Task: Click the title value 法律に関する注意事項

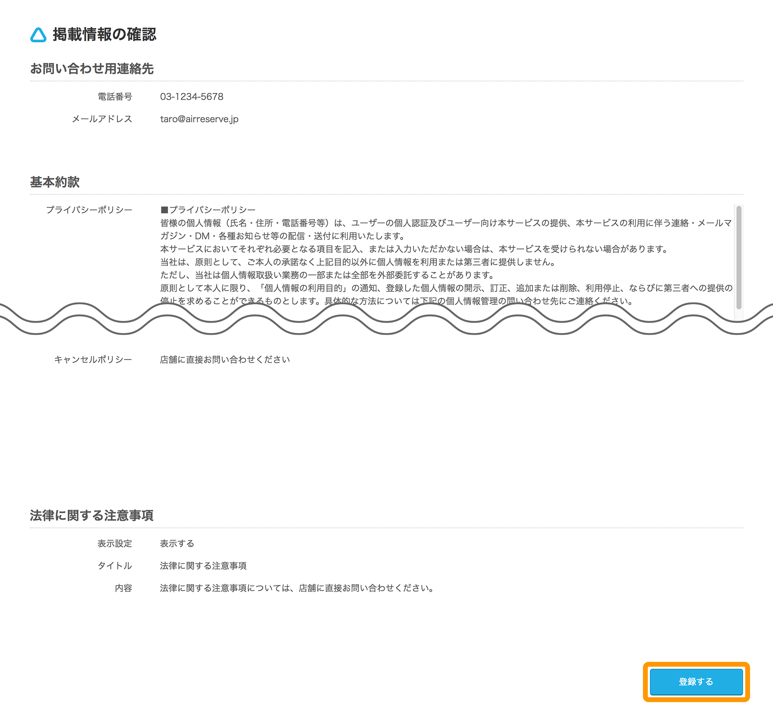Action: 203,566
